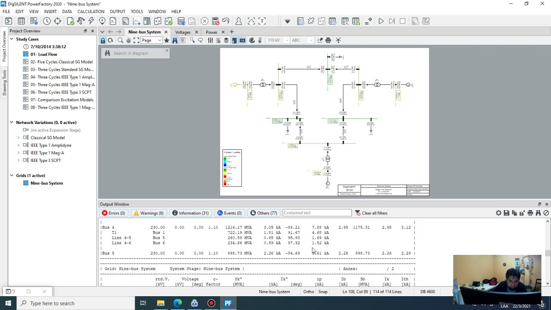Select Nine-bus System grid item
This screenshot has width=551, height=310.
tap(46, 183)
